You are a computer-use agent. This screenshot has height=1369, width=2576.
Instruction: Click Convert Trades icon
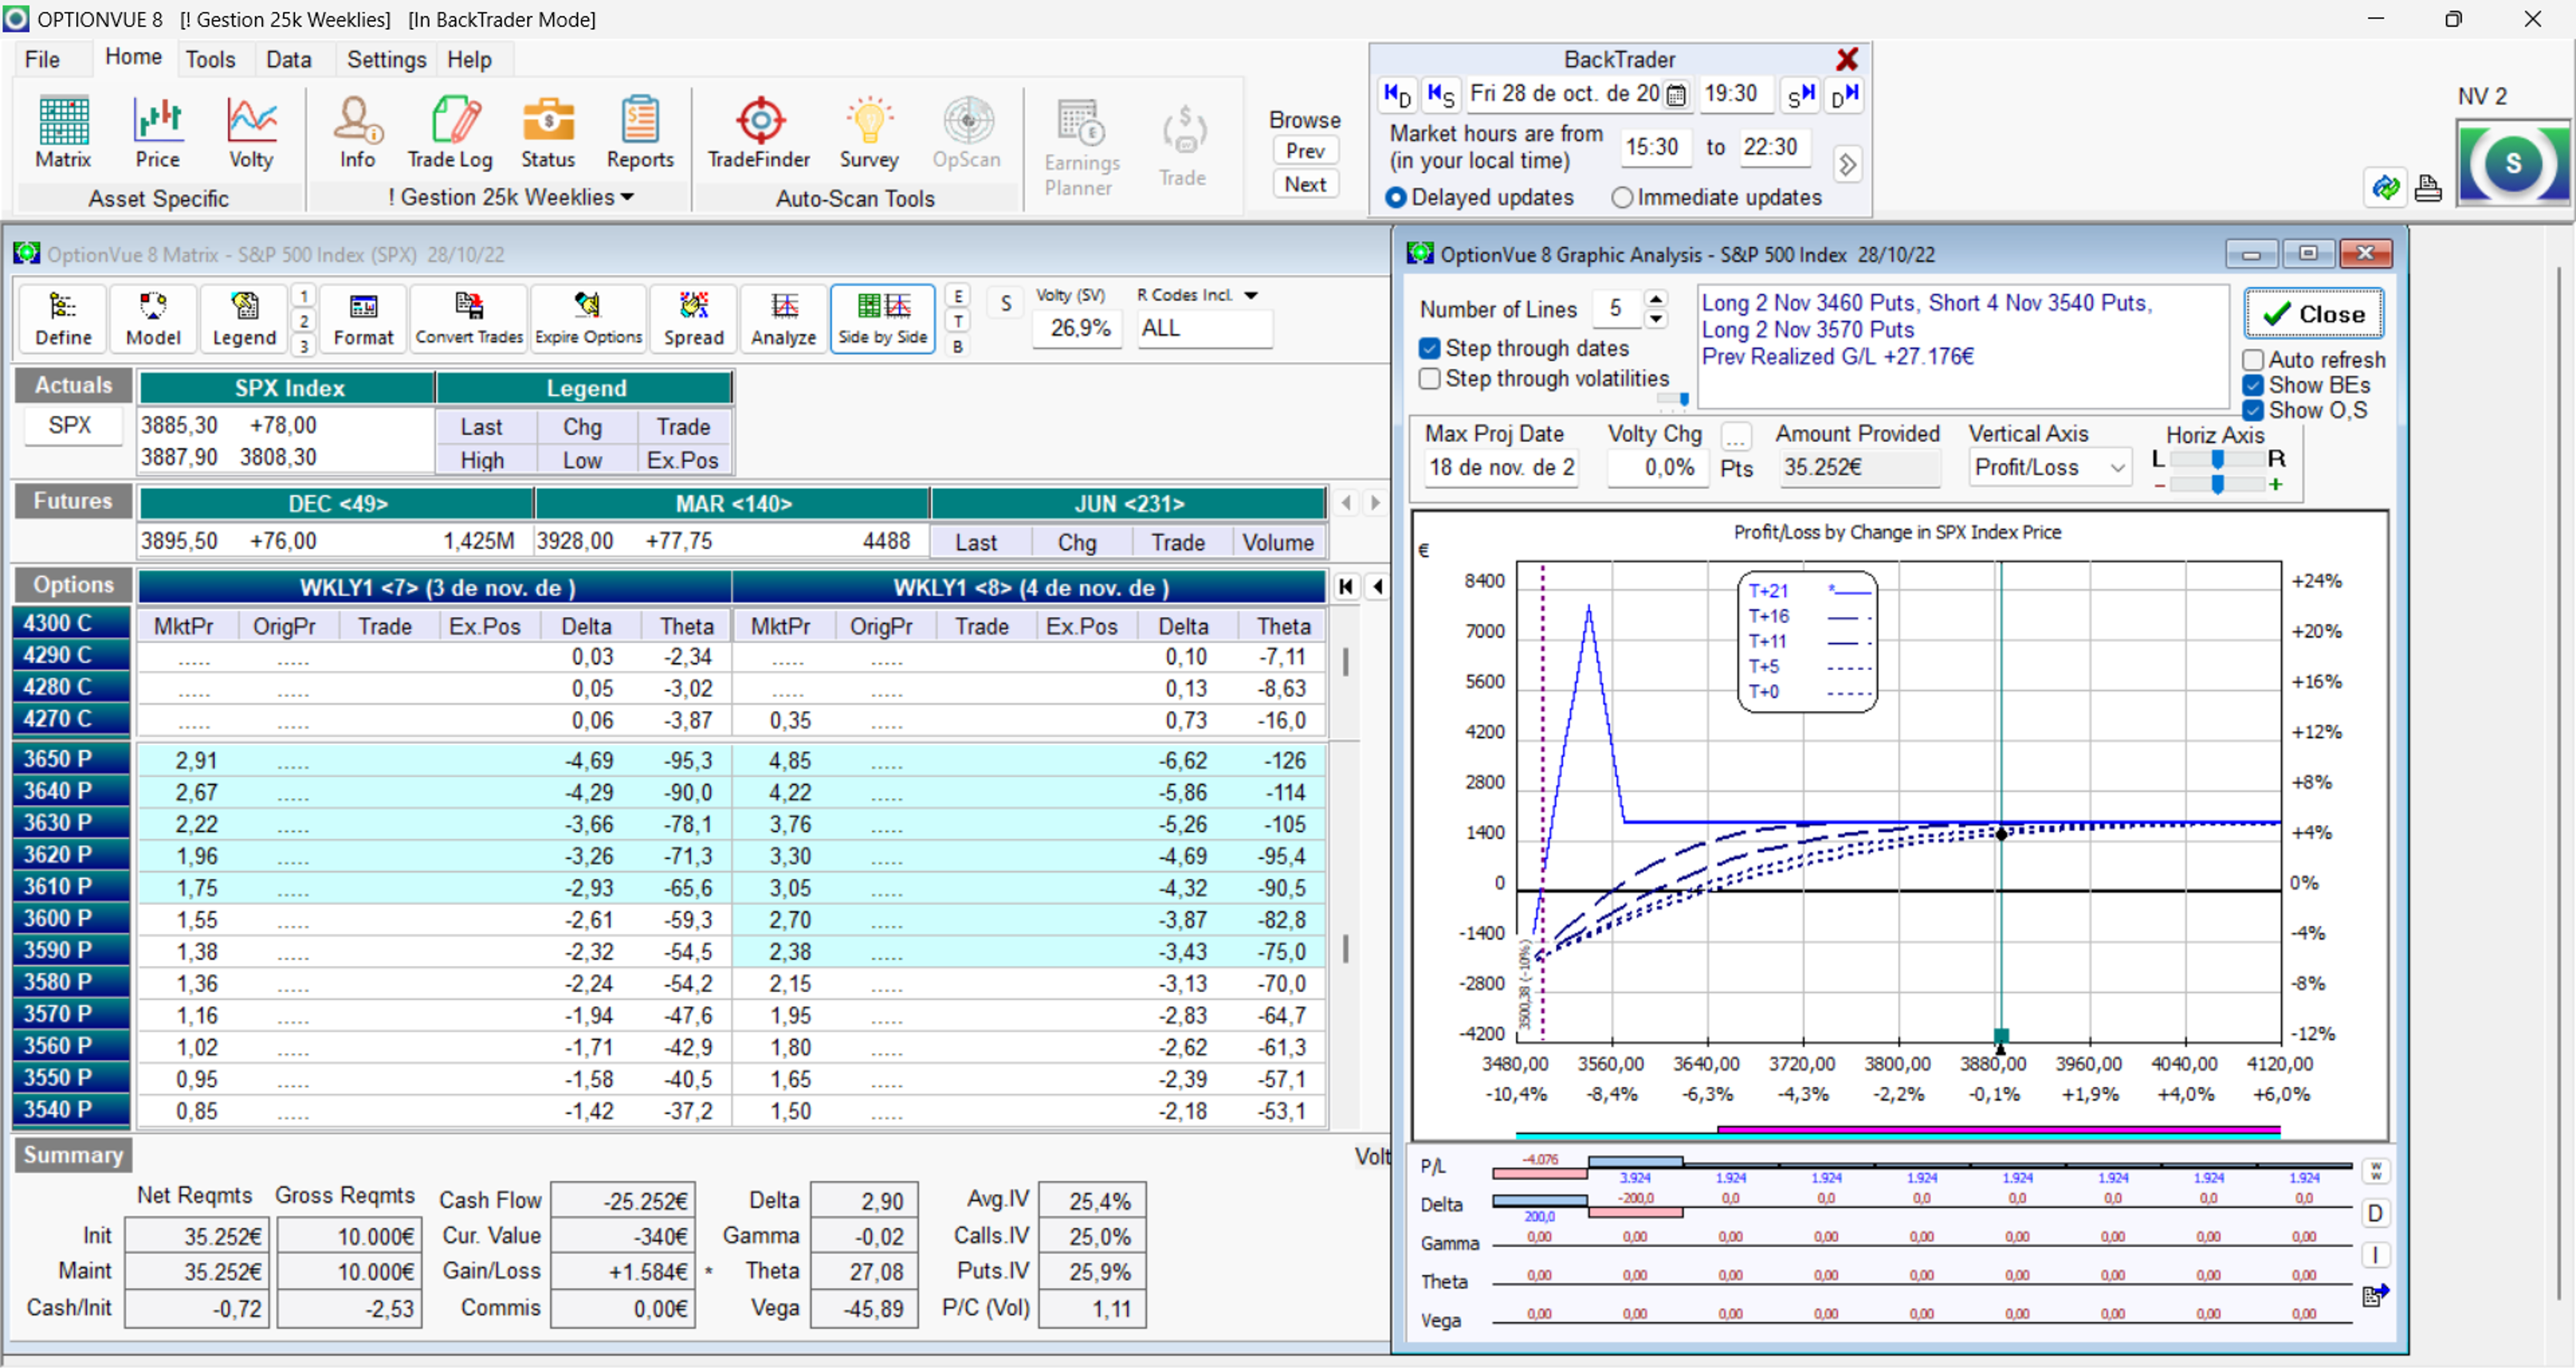469,319
